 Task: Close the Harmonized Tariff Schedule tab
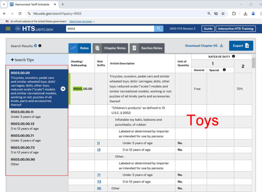click(x=55, y=4)
